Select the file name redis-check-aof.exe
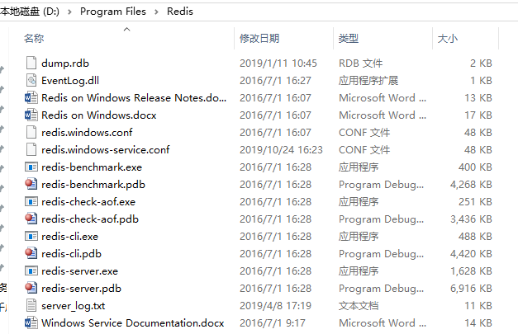This screenshot has height=334, width=518. [88, 202]
